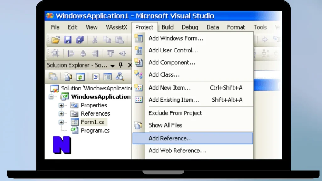The width and height of the screenshot is (322, 181).
Task: Open the File menu
Action: 55,27
